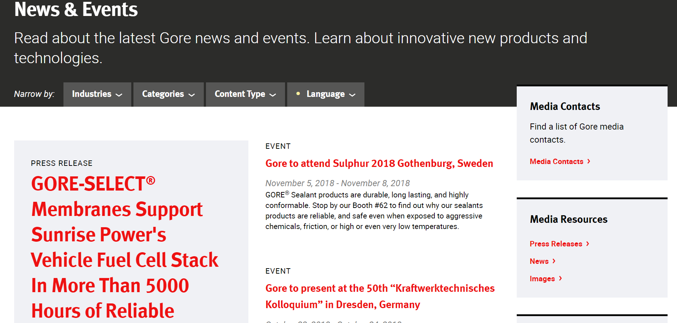This screenshot has height=323, width=677.
Task: Click the arrow next to Media Contacts link
Action: 589,161
